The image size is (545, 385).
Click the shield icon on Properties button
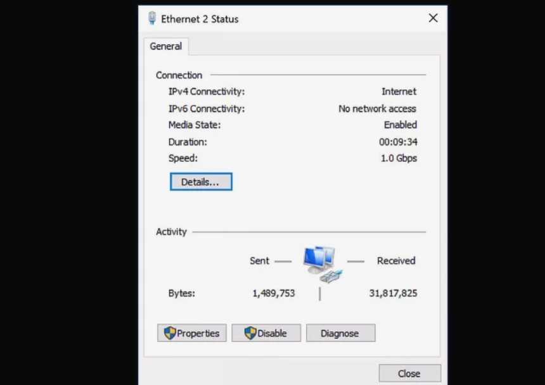[170, 333]
